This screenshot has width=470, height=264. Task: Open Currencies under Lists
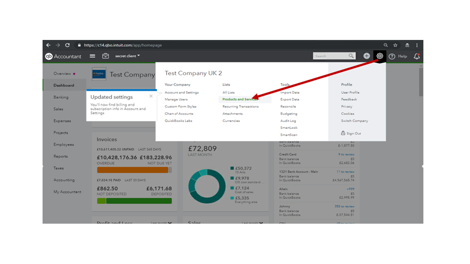click(x=231, y=121)
